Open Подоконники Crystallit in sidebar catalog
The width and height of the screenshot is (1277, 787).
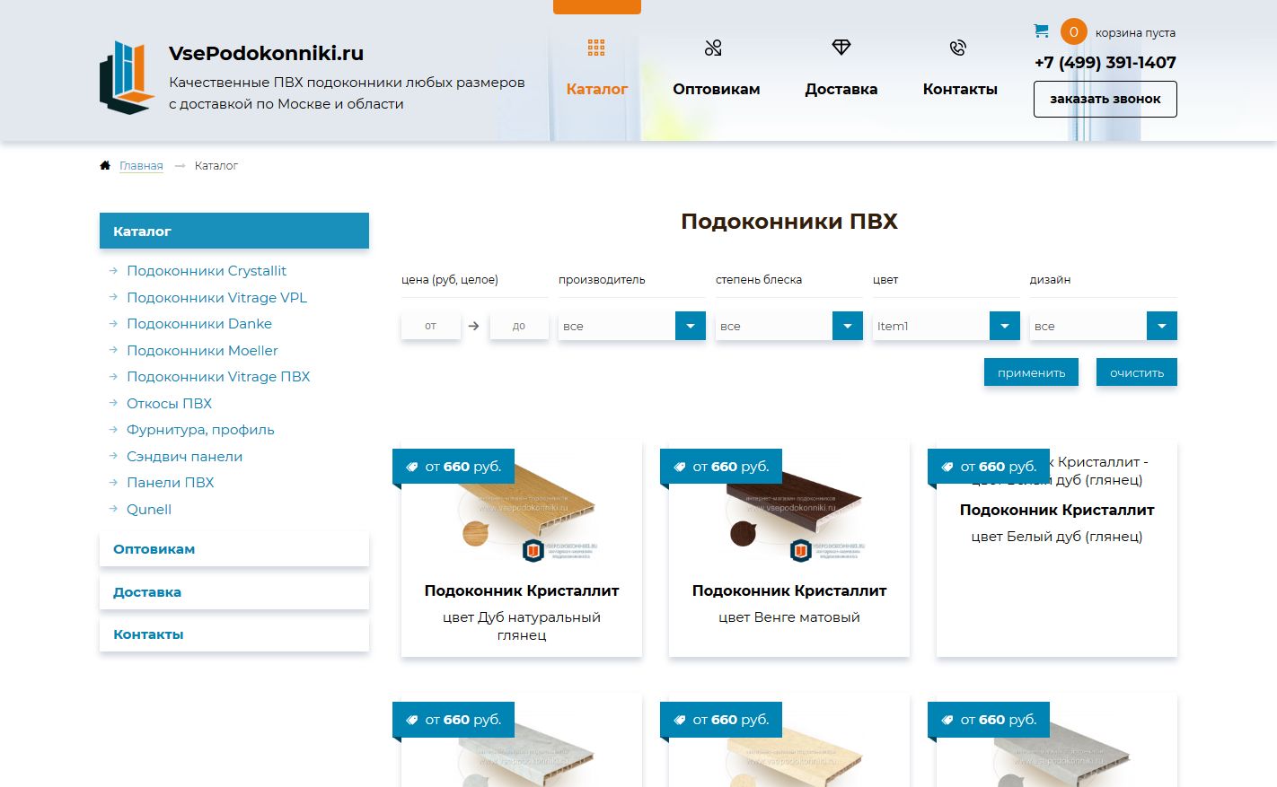[207, 271]
